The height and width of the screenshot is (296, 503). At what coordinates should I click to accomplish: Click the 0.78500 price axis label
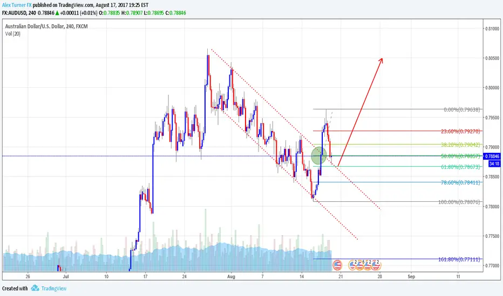tap(492, 177)
